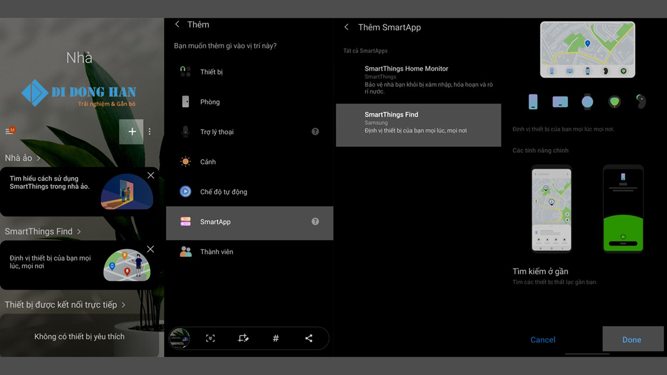Tap the share icon in screenshot toolbar

coord(309,338)
